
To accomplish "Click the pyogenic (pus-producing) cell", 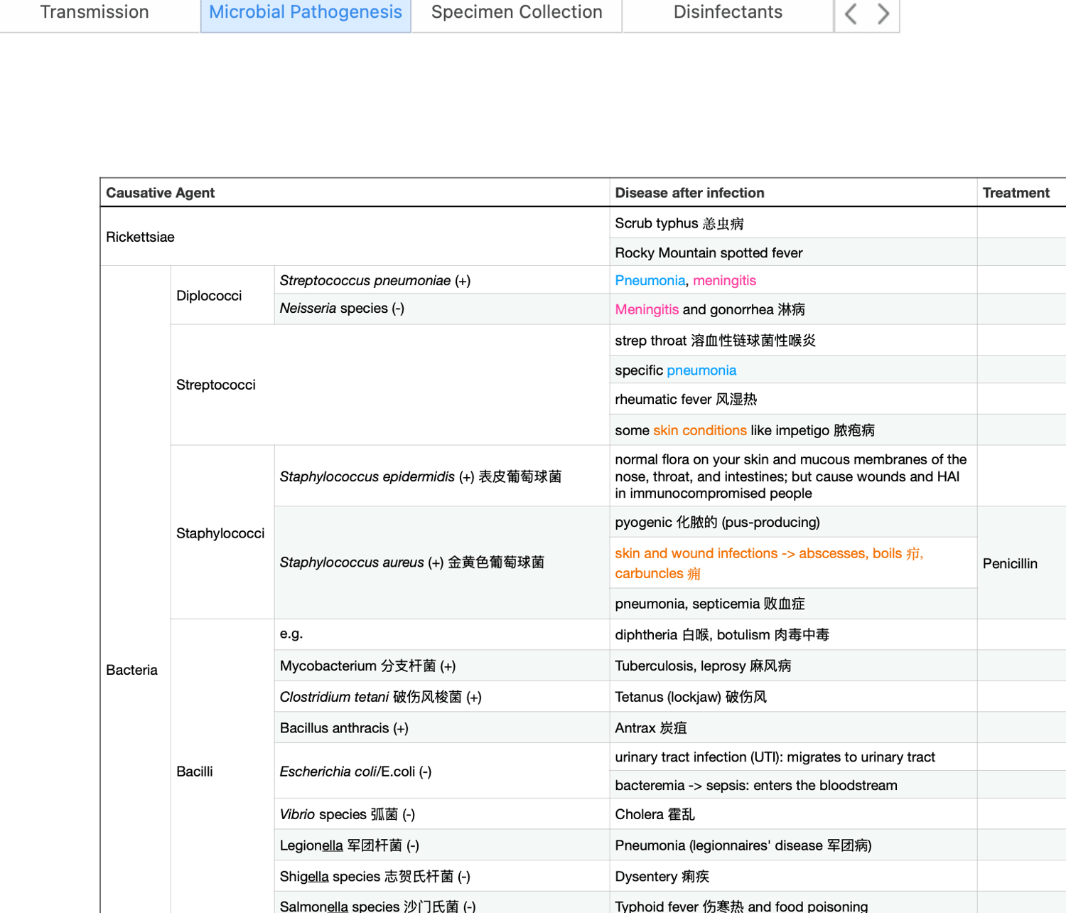I will 793,522.
